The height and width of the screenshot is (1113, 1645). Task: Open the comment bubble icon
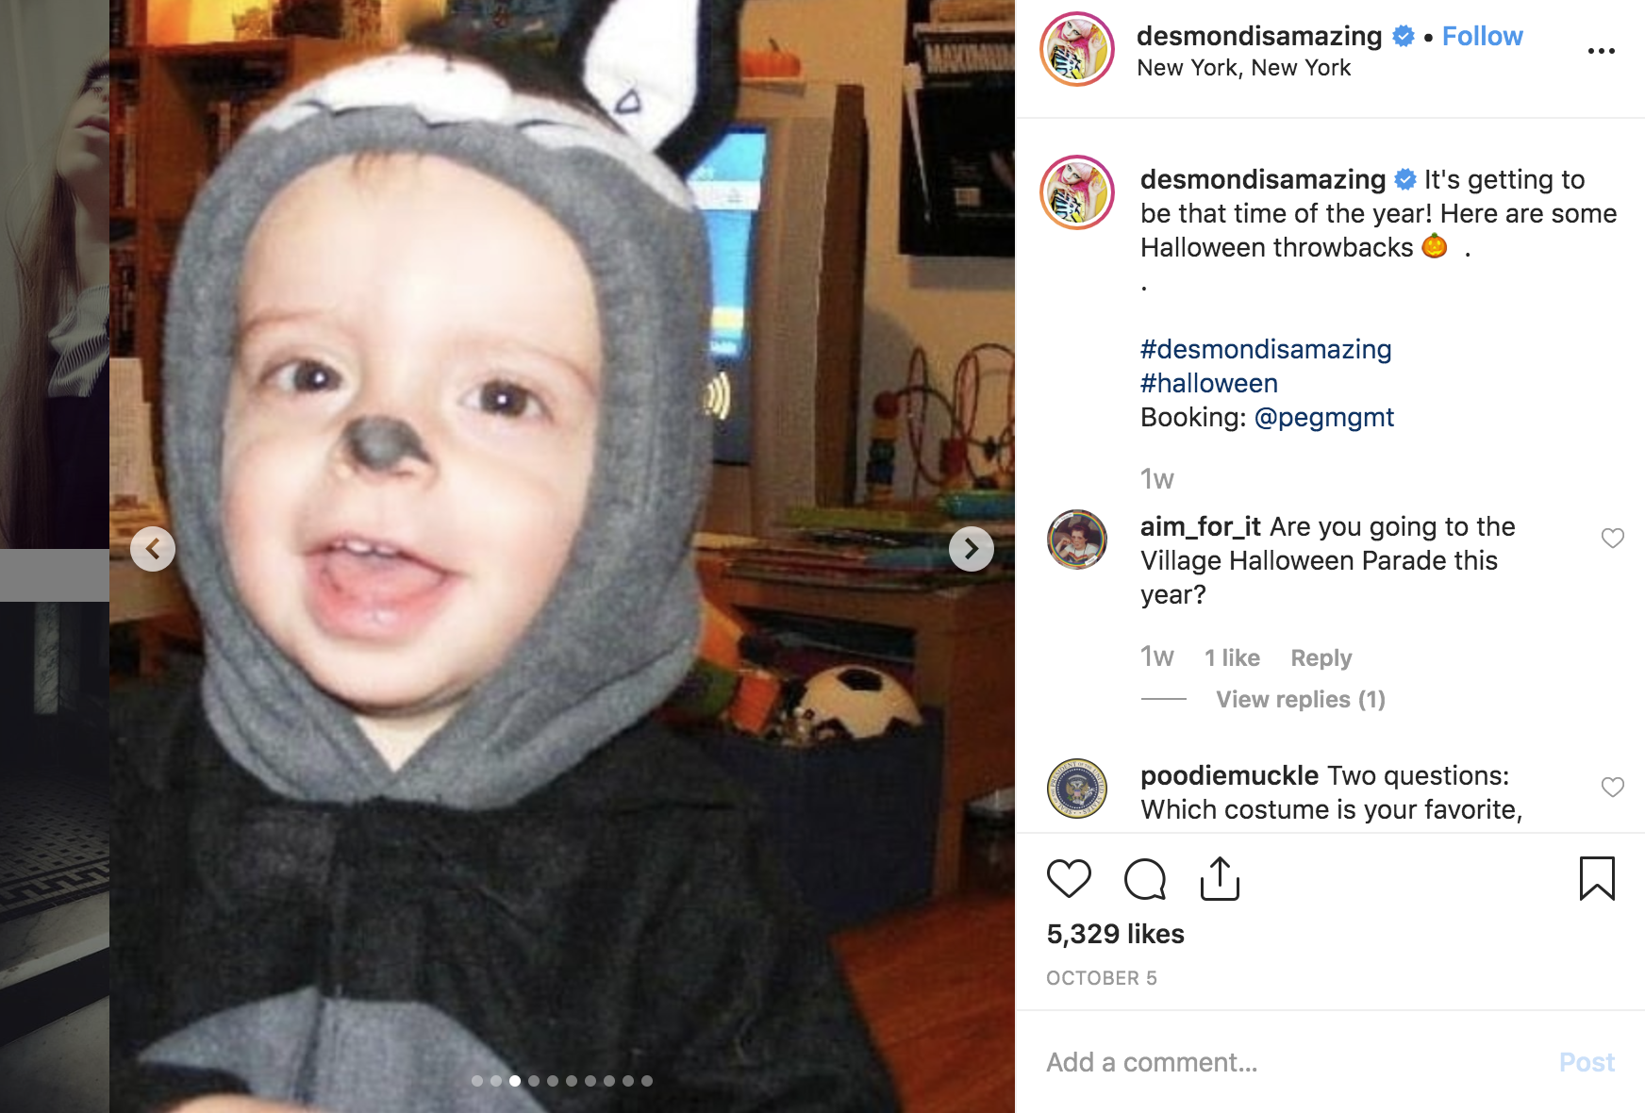tap(1145, 879)
